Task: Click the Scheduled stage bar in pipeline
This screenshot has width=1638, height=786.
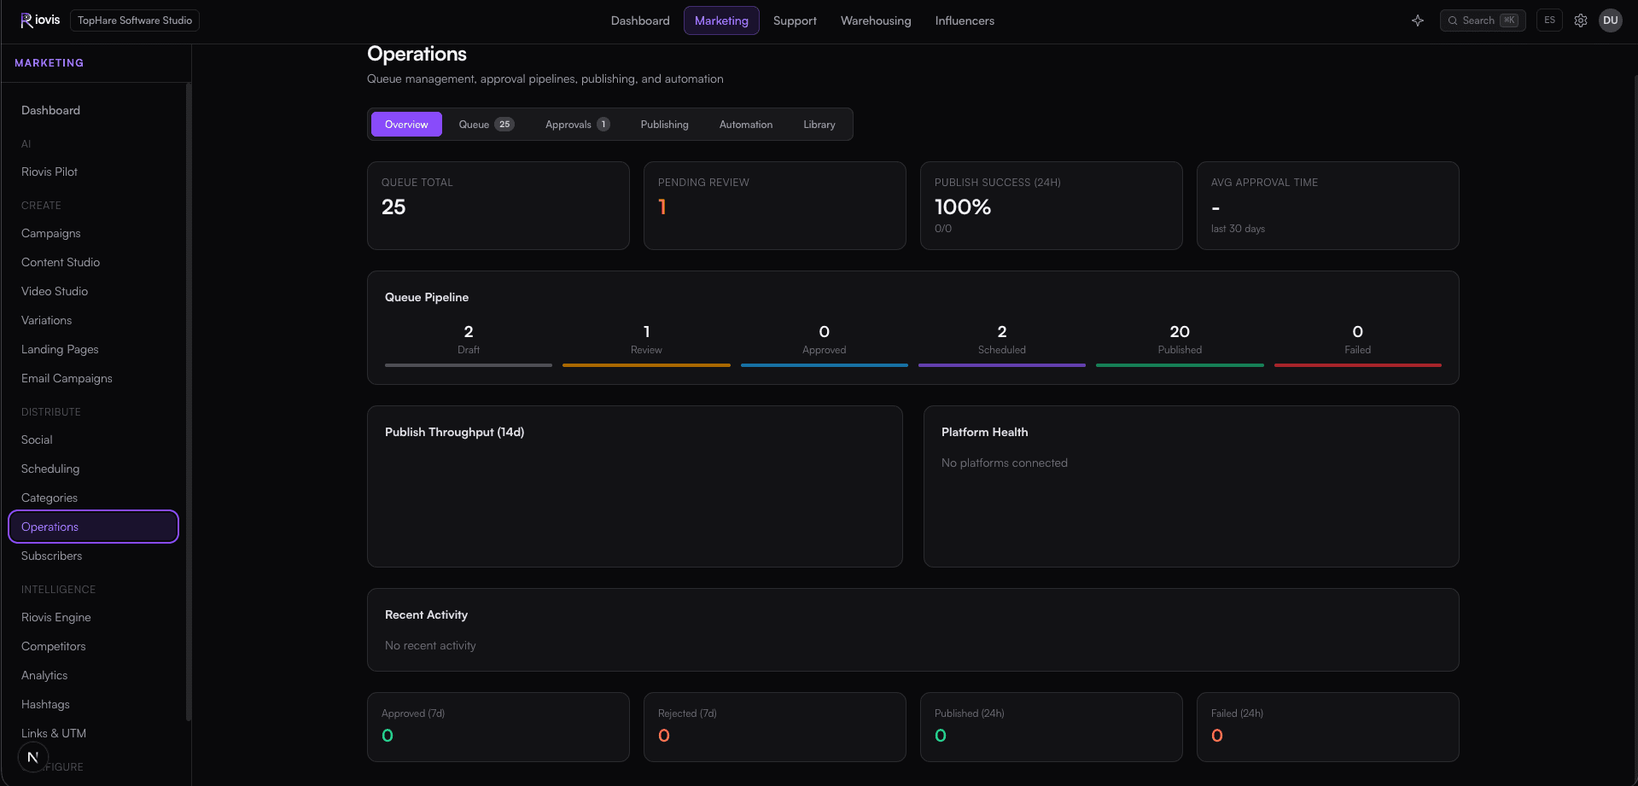Action: (1002, 365)
